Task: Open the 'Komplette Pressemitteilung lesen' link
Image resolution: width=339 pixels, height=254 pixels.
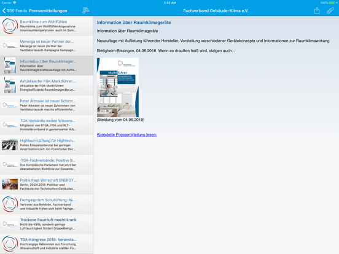Action: pos(127,134)
